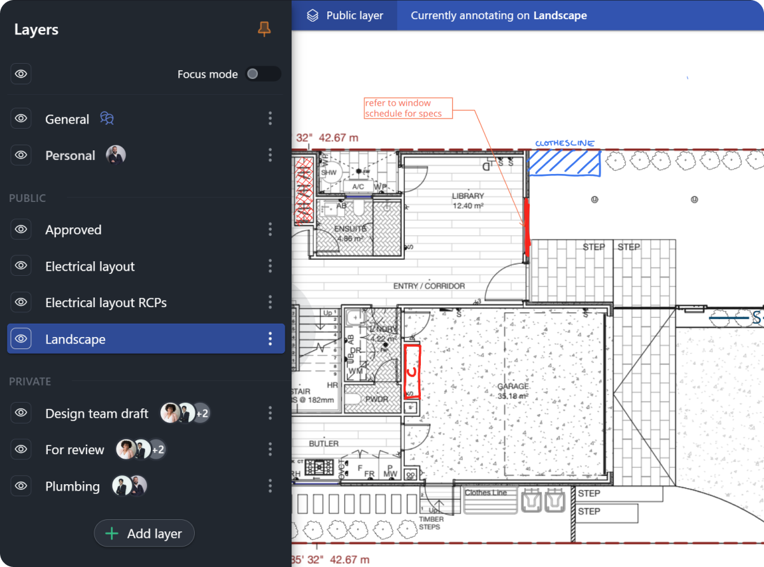This screenshot has width=764, height=567.
Task: Select the Electrical layout layer
Action: click(x=90, y=266)
